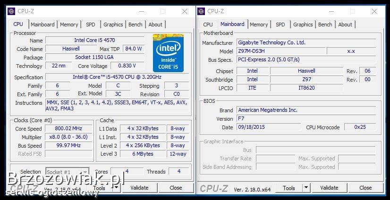Viewport: 390px width, 200px height.
Task: Close the right CPU-Z window using the title bar X
Action: [374, 11]
